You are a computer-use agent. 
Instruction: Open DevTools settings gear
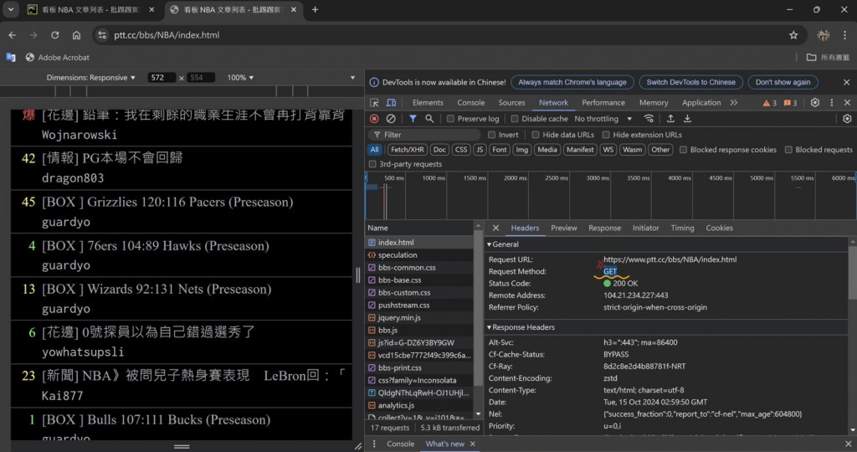click(x=814, y=103)
